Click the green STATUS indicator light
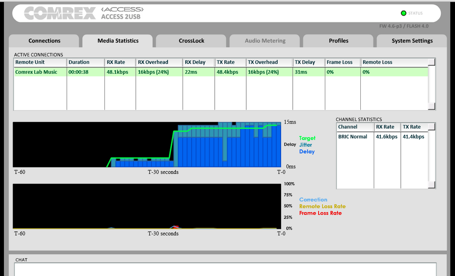 (403, 13)
